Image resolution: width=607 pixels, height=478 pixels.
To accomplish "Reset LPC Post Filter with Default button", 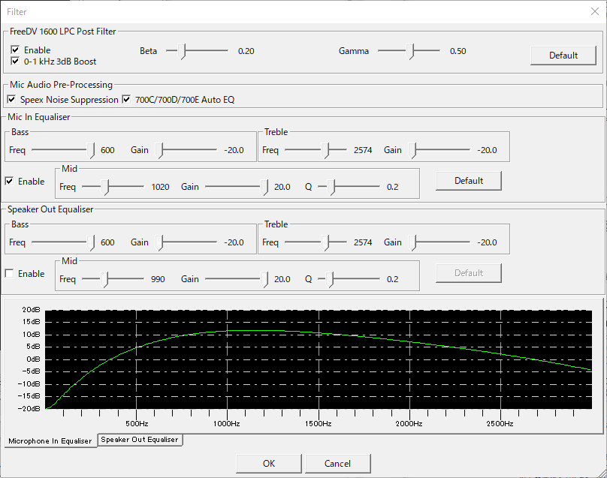I will pos(563,55).
